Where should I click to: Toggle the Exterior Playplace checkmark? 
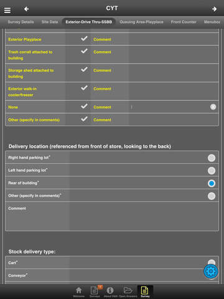pyautogui.click(x=84, y=39)
